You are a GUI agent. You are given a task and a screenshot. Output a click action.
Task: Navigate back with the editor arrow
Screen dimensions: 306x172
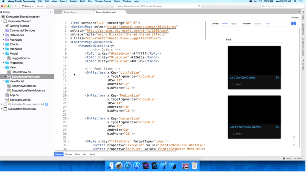pyautogui.click(x=56, y=12)
